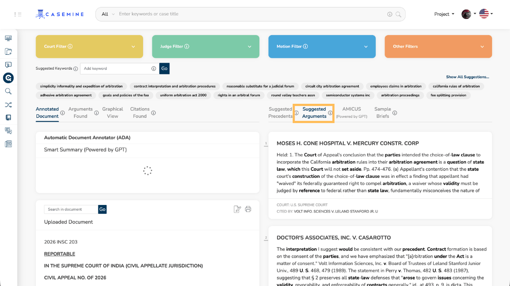The image size is (510, 286).
Task: Switch to Suggested Precedents tab
Action: pos(280,113)
